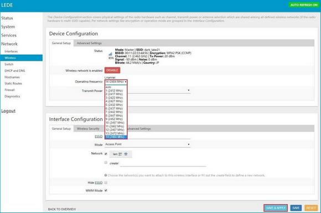Check the create new network checkbox

click(x=106, y=163)
